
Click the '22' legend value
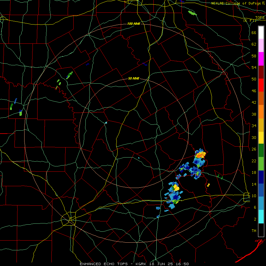[254, 161]
